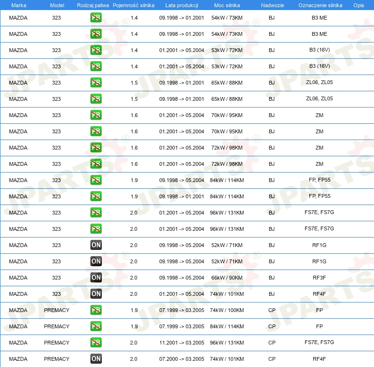Select the 07.2000 -> 03.2005 production years cell
This screenshot has height=367, width=374.
pyautogui.click(x=182, y=359)
